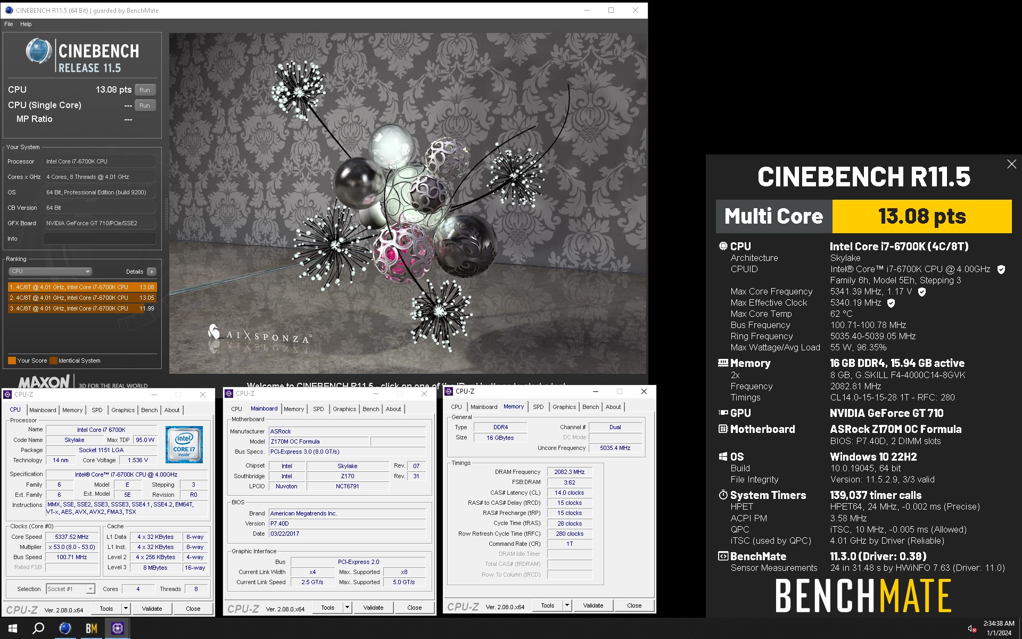Click System Timers clock icon
This screenshot has height=639, width=1022.
click(723, 495)
